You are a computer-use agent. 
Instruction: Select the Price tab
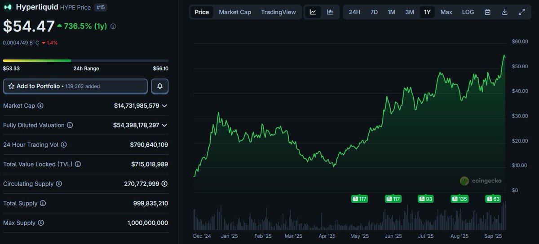(x=202, y=12)
